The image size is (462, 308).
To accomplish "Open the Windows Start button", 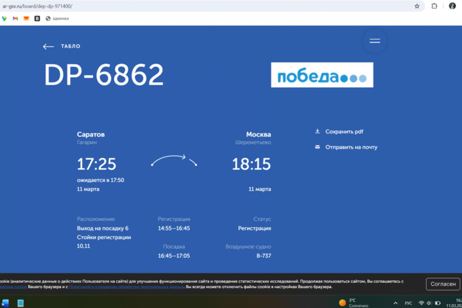I will [5, 303].
